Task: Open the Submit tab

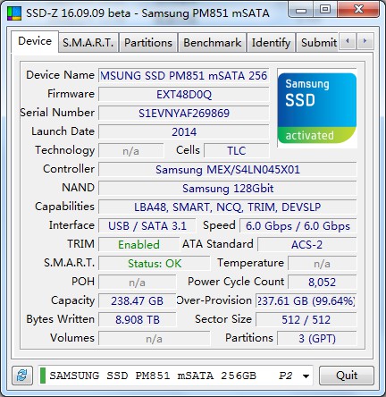Action: click(x=317, y=42)
